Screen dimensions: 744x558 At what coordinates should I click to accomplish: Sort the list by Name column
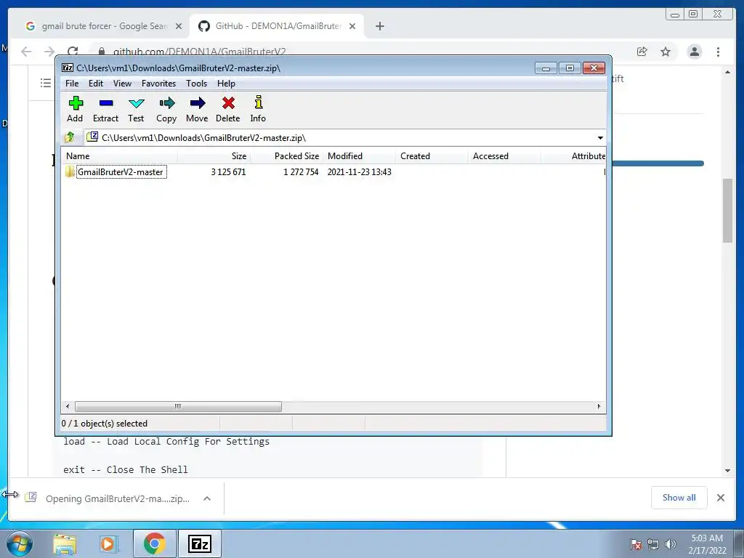tap(119, 156)
